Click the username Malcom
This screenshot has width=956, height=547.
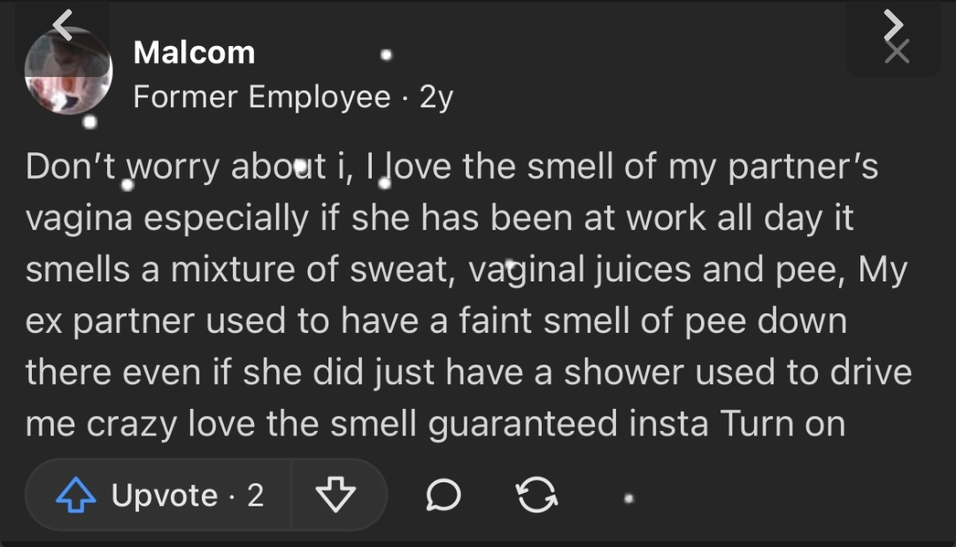194,53
